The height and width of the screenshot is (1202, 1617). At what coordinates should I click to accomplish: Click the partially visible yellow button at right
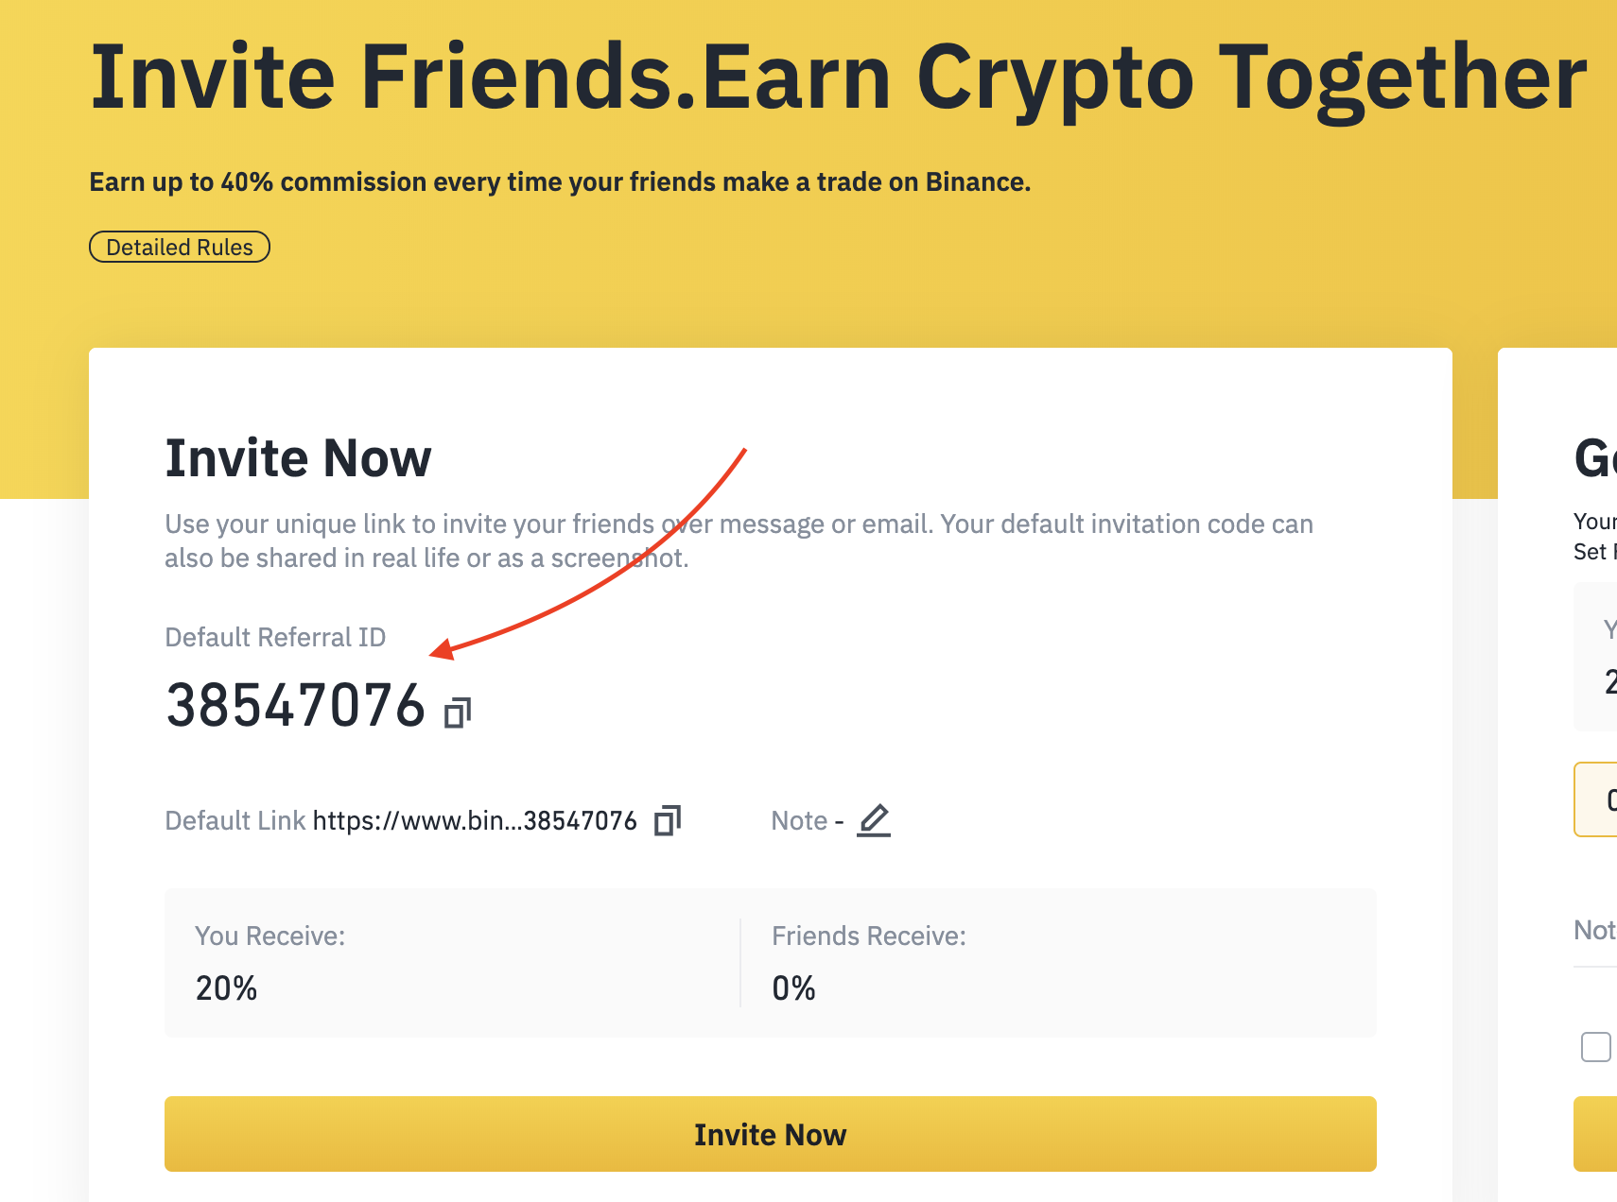[1598, 1134]
